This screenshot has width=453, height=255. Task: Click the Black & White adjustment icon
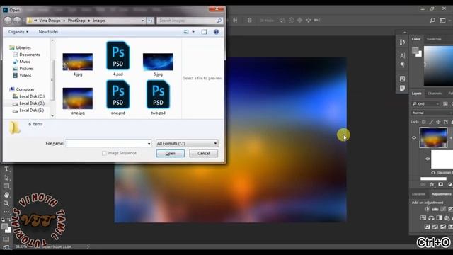pyautogui.click(x=439, y=217)
